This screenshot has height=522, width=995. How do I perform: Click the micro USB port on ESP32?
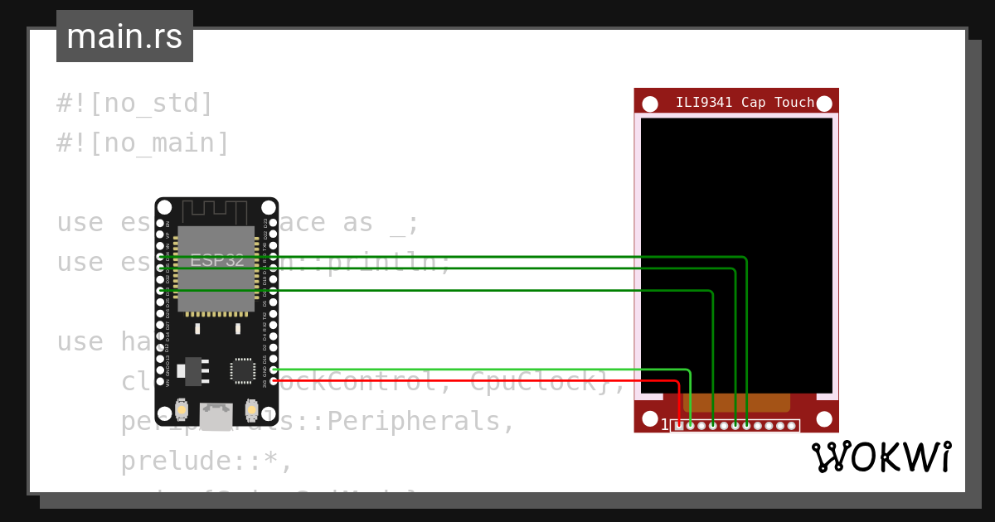pos(216,417)
